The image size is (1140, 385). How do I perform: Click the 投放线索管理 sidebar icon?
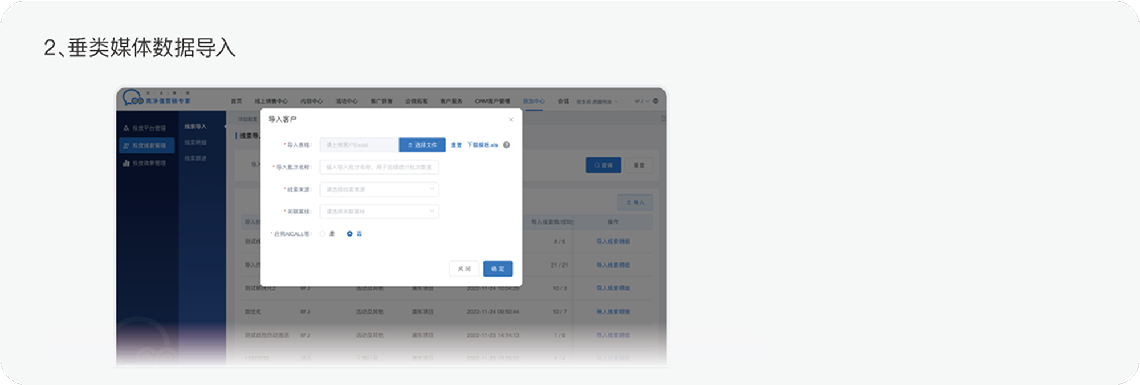point(127,146)
